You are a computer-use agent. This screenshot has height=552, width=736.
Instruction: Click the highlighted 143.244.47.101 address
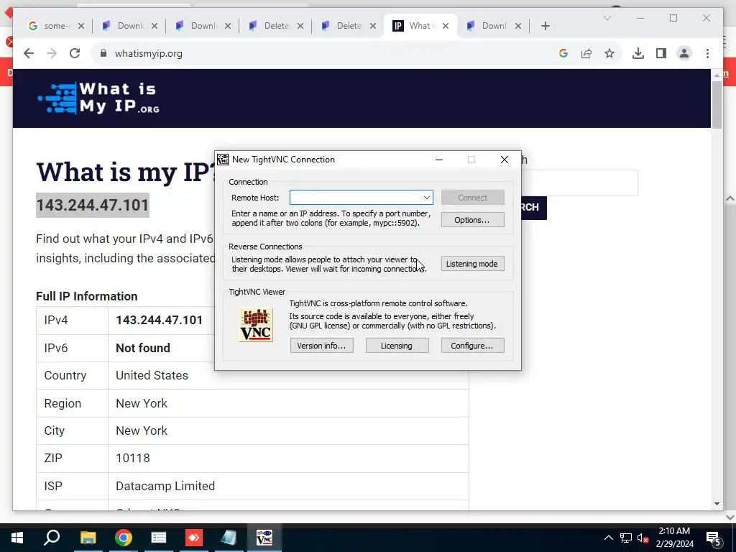coord(93,205)
